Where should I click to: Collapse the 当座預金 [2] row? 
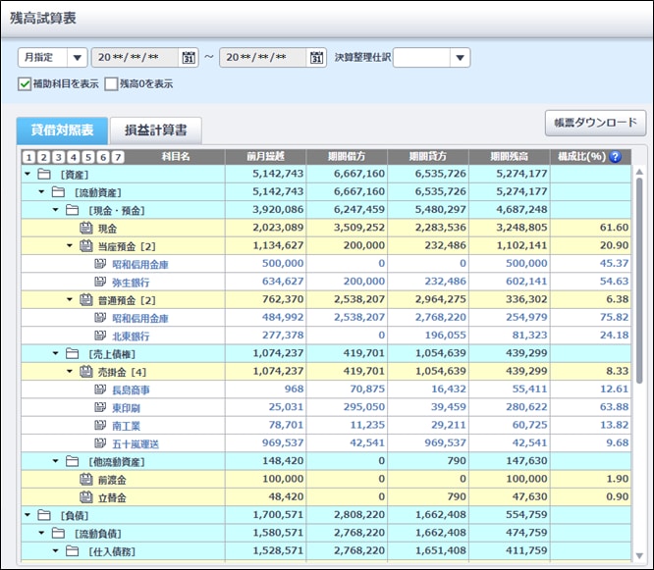click(x=71, y=246)
